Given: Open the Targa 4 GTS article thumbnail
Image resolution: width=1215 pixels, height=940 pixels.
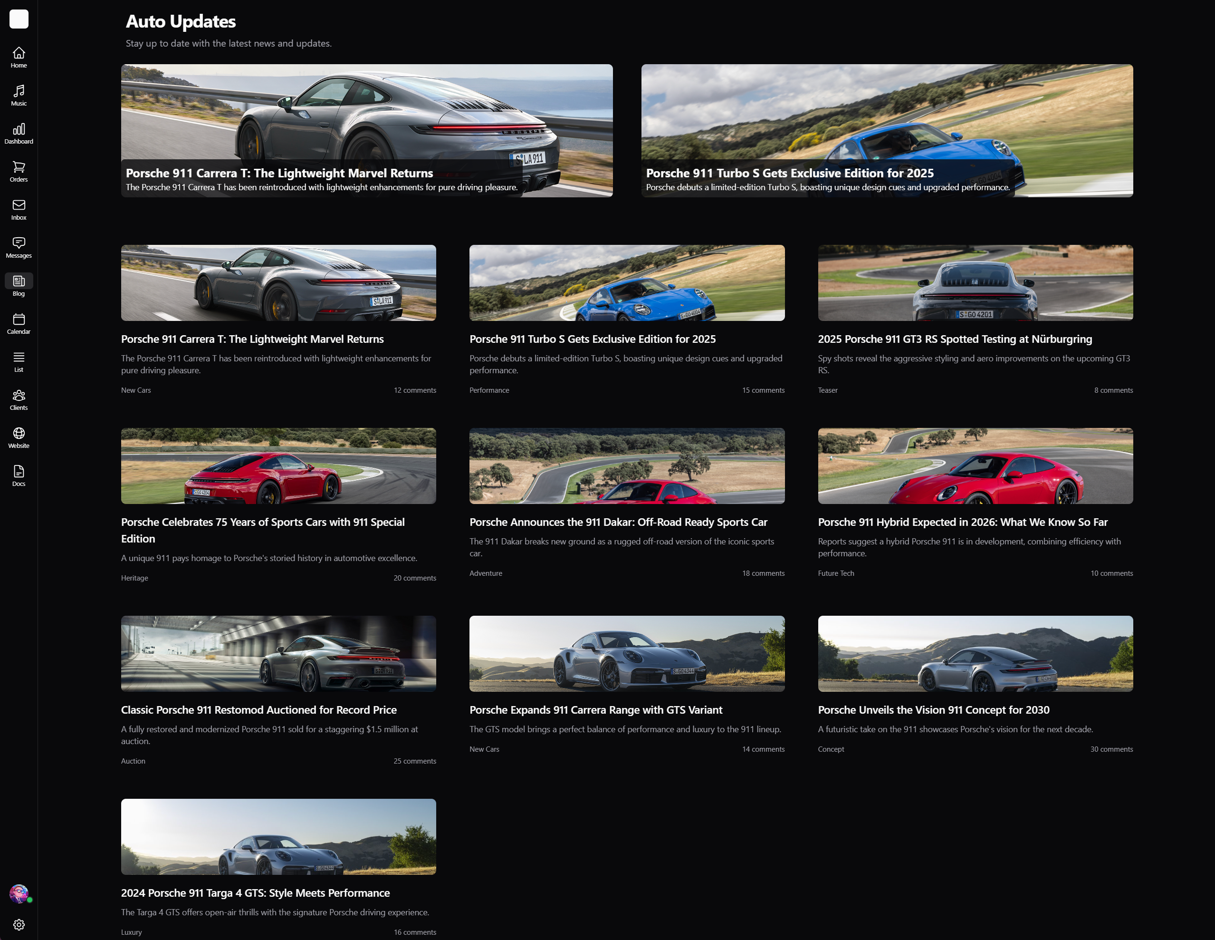Looking at the screenshot, I should point(278,836).
